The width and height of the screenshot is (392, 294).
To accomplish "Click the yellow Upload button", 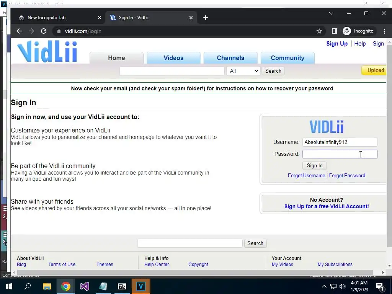I will [374, 70].
